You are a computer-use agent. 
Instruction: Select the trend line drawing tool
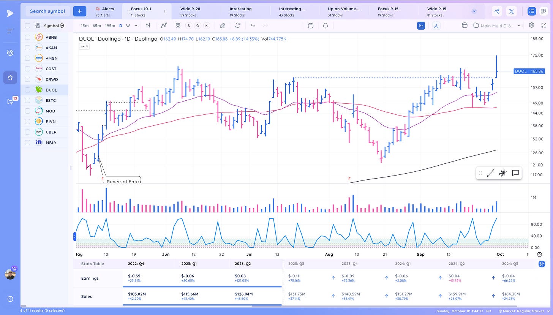[x=490, y=173]
